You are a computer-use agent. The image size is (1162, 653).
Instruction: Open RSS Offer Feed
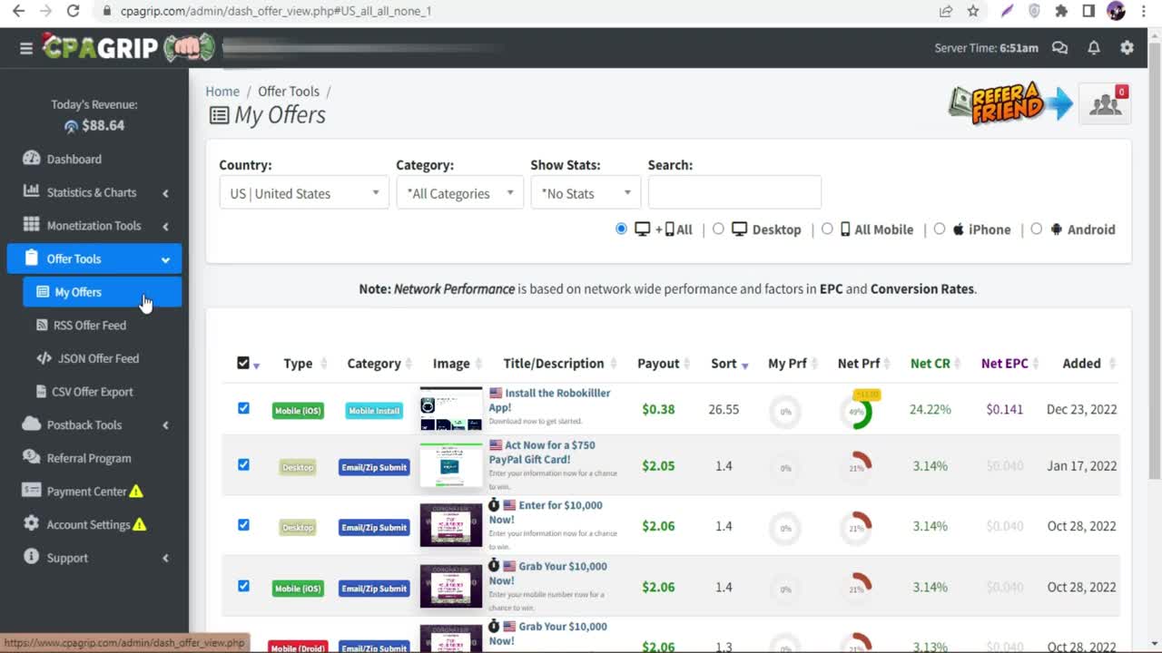point(90,325)
